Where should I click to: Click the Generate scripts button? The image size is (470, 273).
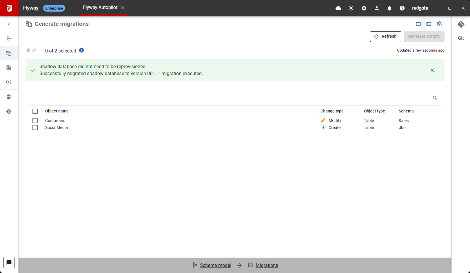click(424, 37)
